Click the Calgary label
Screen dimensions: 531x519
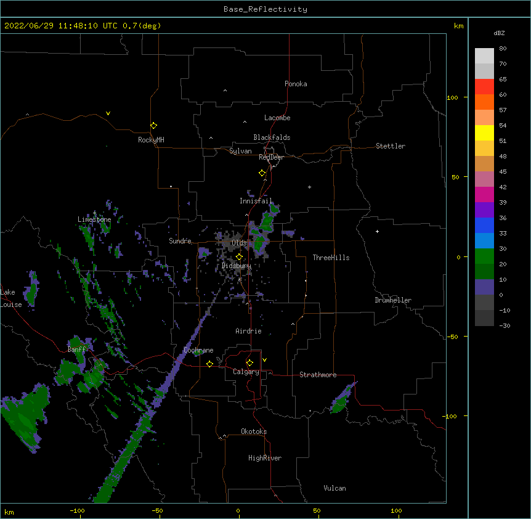coord(246,372)
